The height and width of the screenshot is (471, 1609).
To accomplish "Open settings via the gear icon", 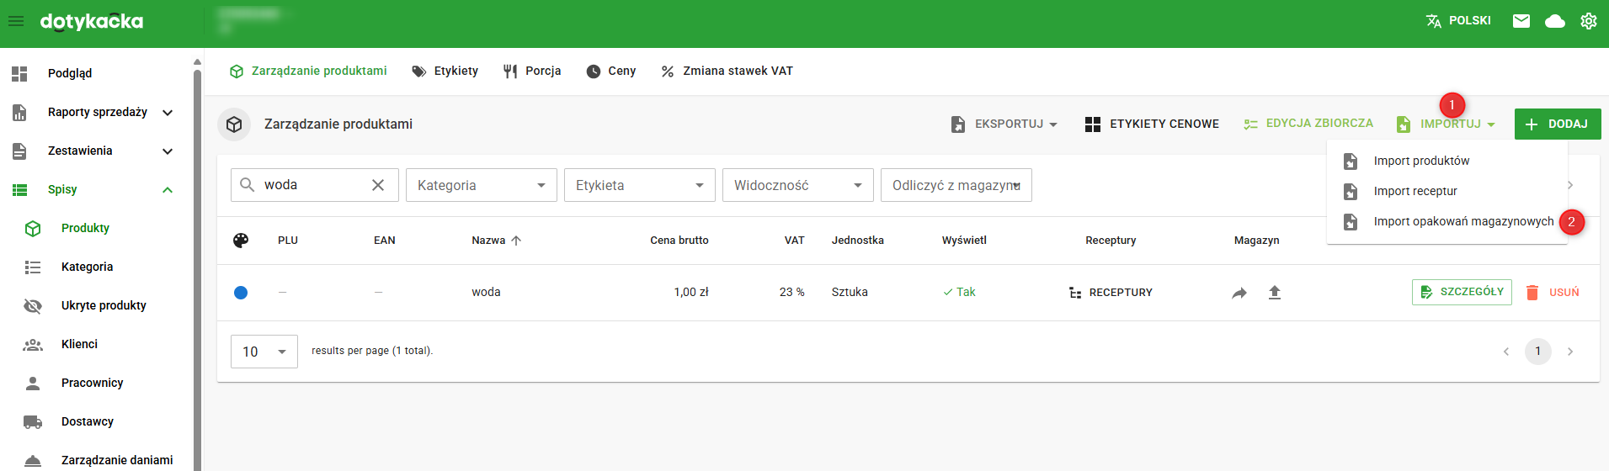I will tap(1588, 21).
